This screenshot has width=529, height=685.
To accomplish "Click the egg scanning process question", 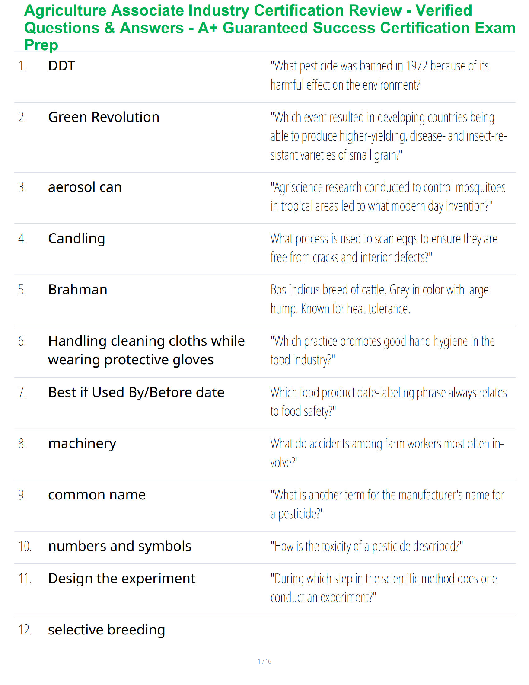I will tap(384, 248).
